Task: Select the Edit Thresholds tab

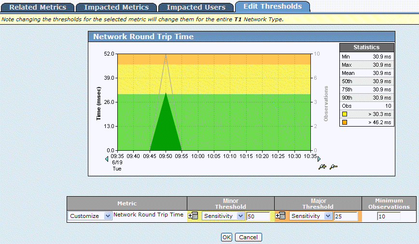Action: (x=273, y=6)
